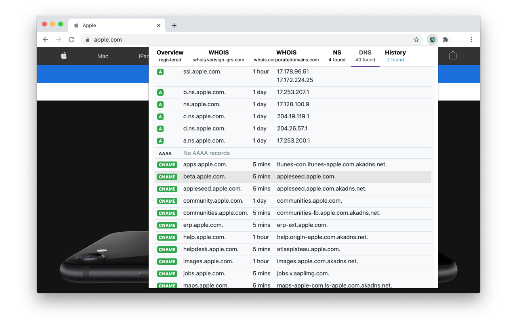Click No AAAA records text
The width and height of the screenshot is (517, 323).
(206, 153)
